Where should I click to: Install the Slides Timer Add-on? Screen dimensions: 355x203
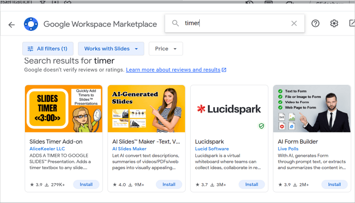[86, 184]
